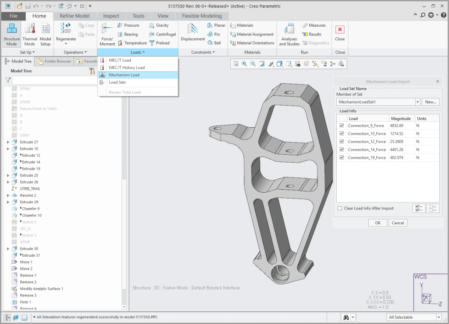Choose Mechanism Load entry

coord(138,75)
